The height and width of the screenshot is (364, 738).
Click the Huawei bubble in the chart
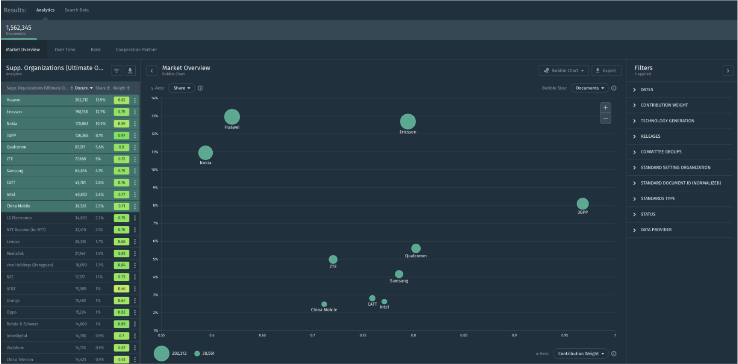coord(232,117)
